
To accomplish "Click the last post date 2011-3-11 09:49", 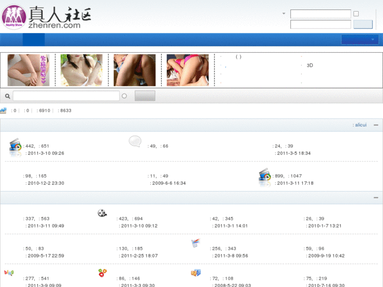I will pyautogui.click(x=46, y=226).
